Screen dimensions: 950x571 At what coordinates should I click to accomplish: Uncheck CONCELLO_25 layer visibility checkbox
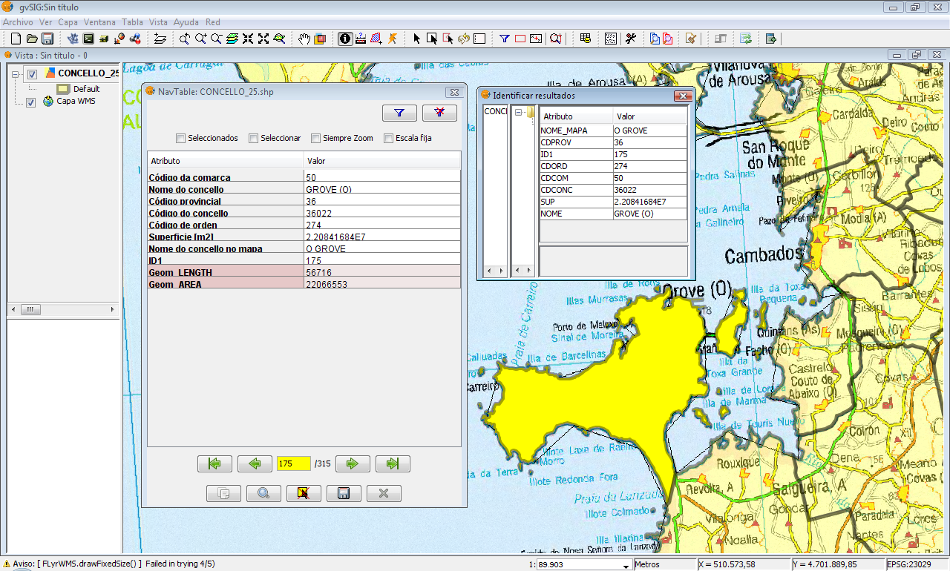pos(32,74)
